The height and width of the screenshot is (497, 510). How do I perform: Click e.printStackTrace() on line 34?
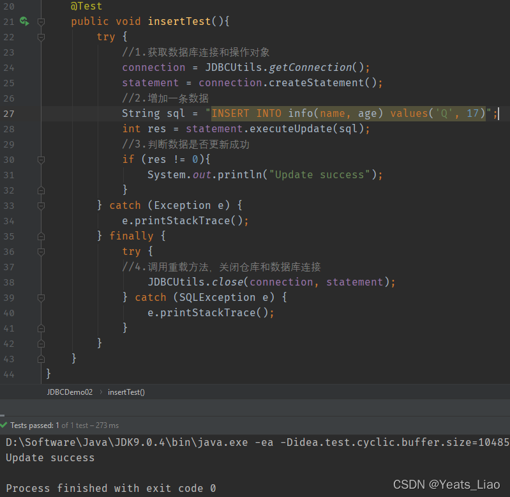[182, 220]
